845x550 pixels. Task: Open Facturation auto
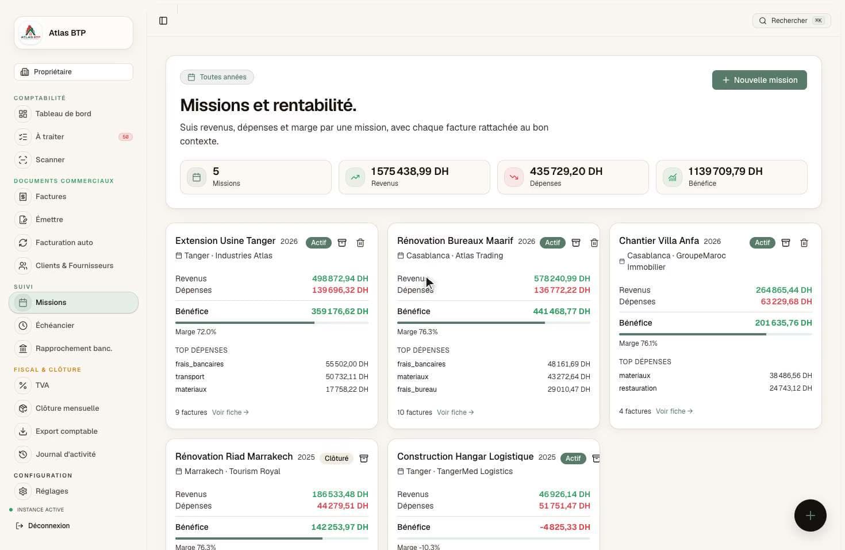pos(74,243)
